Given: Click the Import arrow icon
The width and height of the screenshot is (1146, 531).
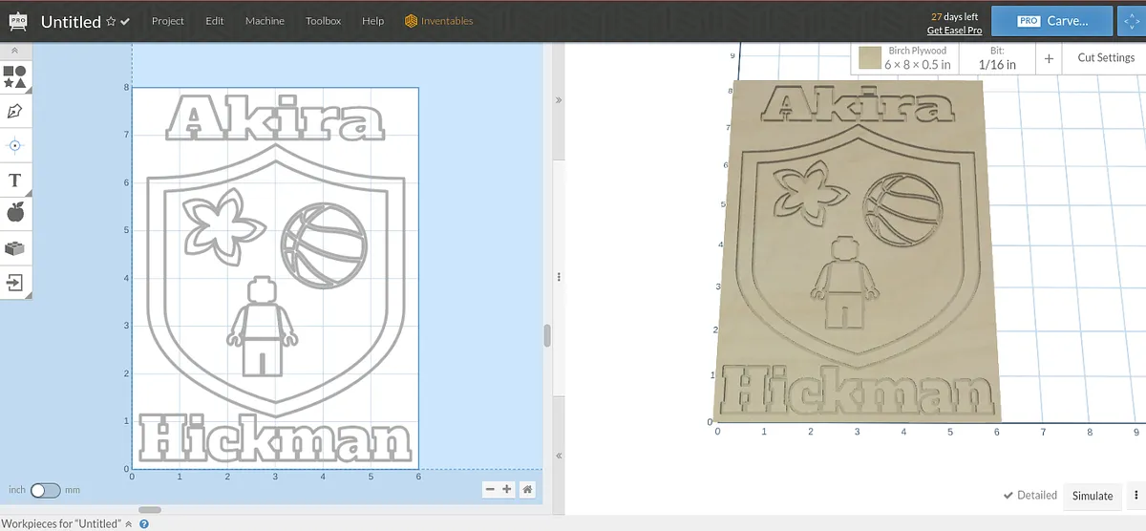Looking at the screenshot, I should [15, 283].
